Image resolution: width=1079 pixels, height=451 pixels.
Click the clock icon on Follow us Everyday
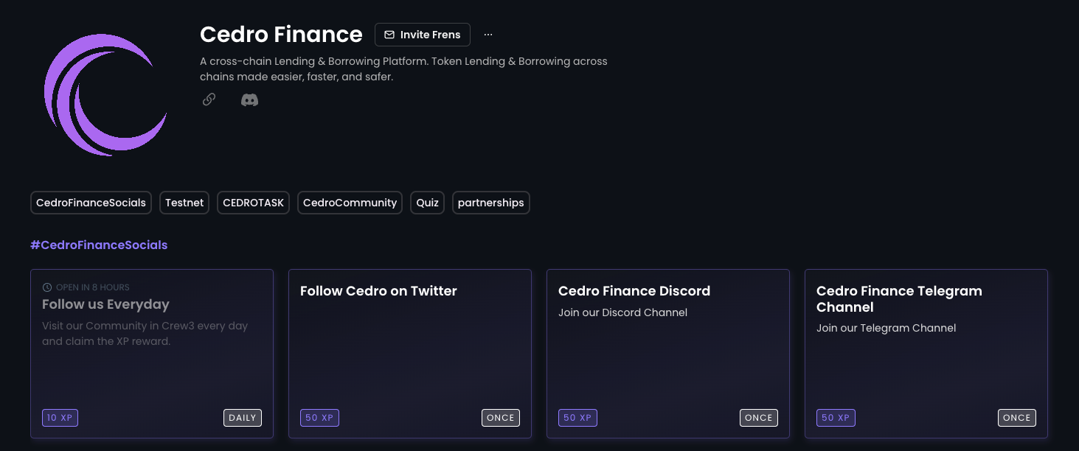[47, 287]
